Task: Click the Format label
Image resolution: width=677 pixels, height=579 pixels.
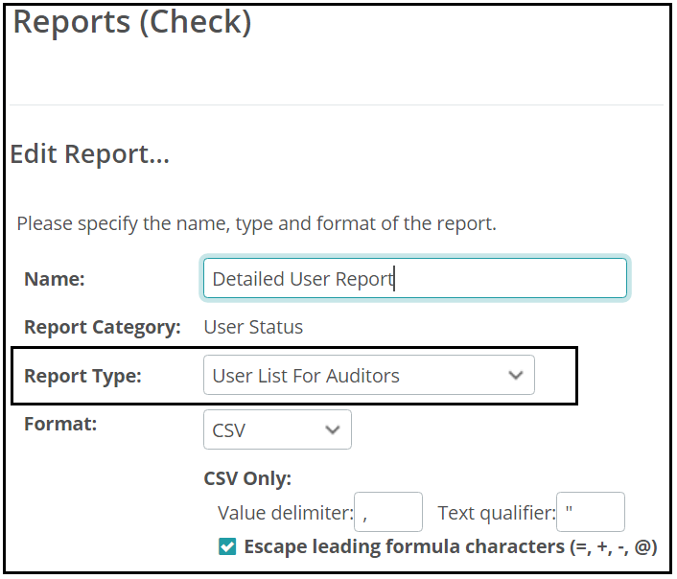Action: click(x=60, y=424)
